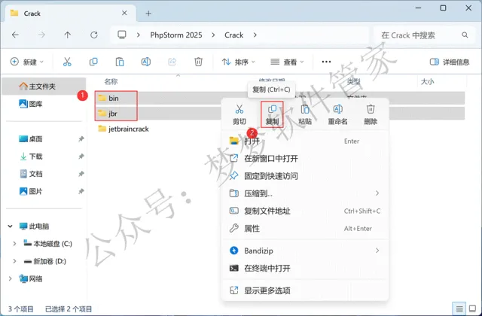Collapse the 此电脑 tree node
The width and height of the screenshot is (482, 316).
tap(10, 226)
